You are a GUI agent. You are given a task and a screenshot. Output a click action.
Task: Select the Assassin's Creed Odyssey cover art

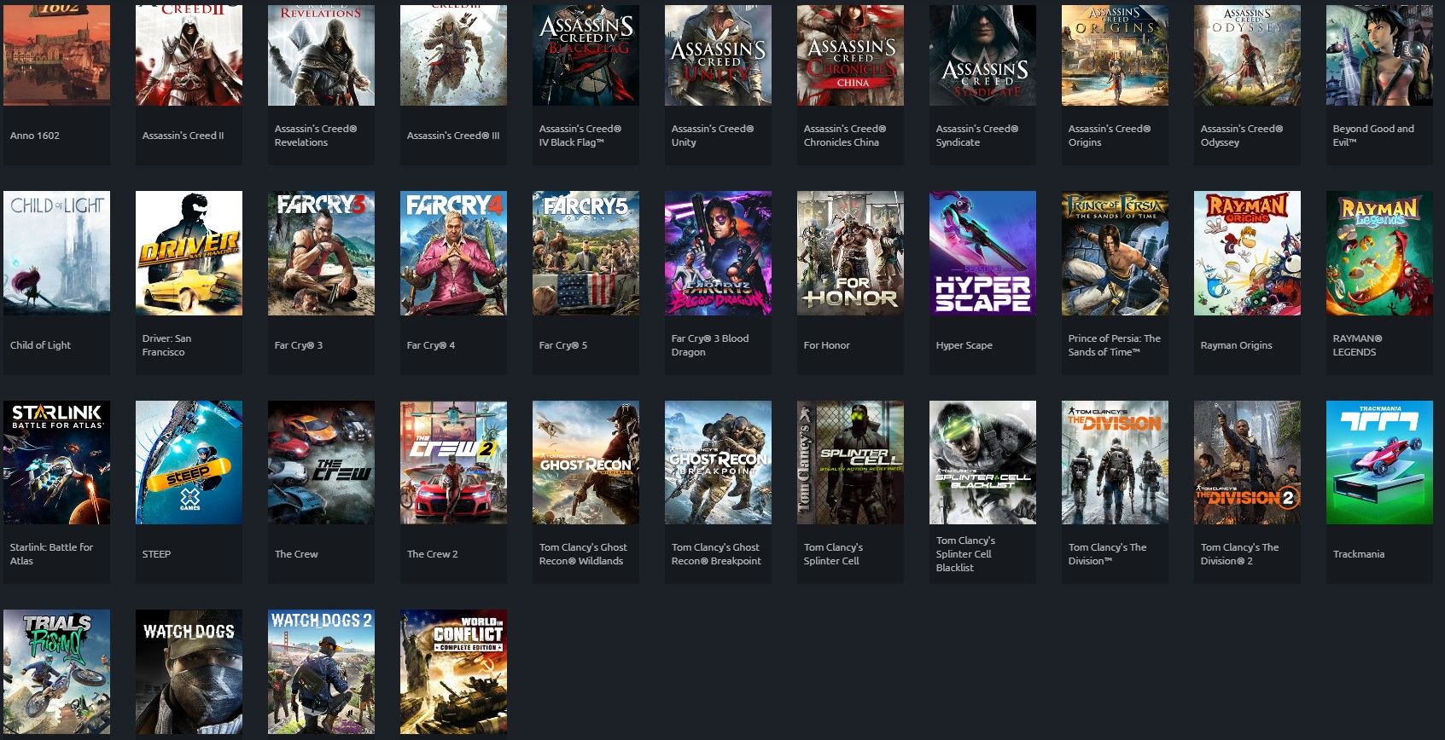[x=1247, y=55]
